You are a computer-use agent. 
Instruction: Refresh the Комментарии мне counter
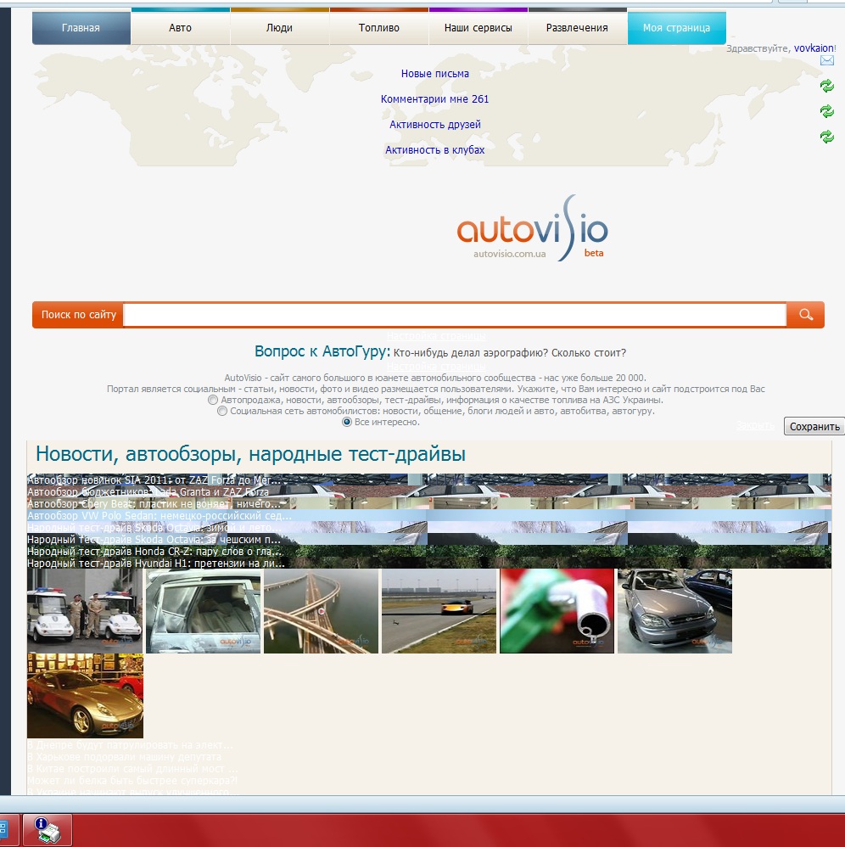pos(826,110)
